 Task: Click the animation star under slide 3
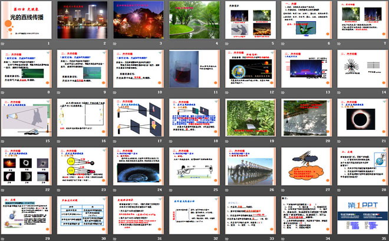coord(115,44)
